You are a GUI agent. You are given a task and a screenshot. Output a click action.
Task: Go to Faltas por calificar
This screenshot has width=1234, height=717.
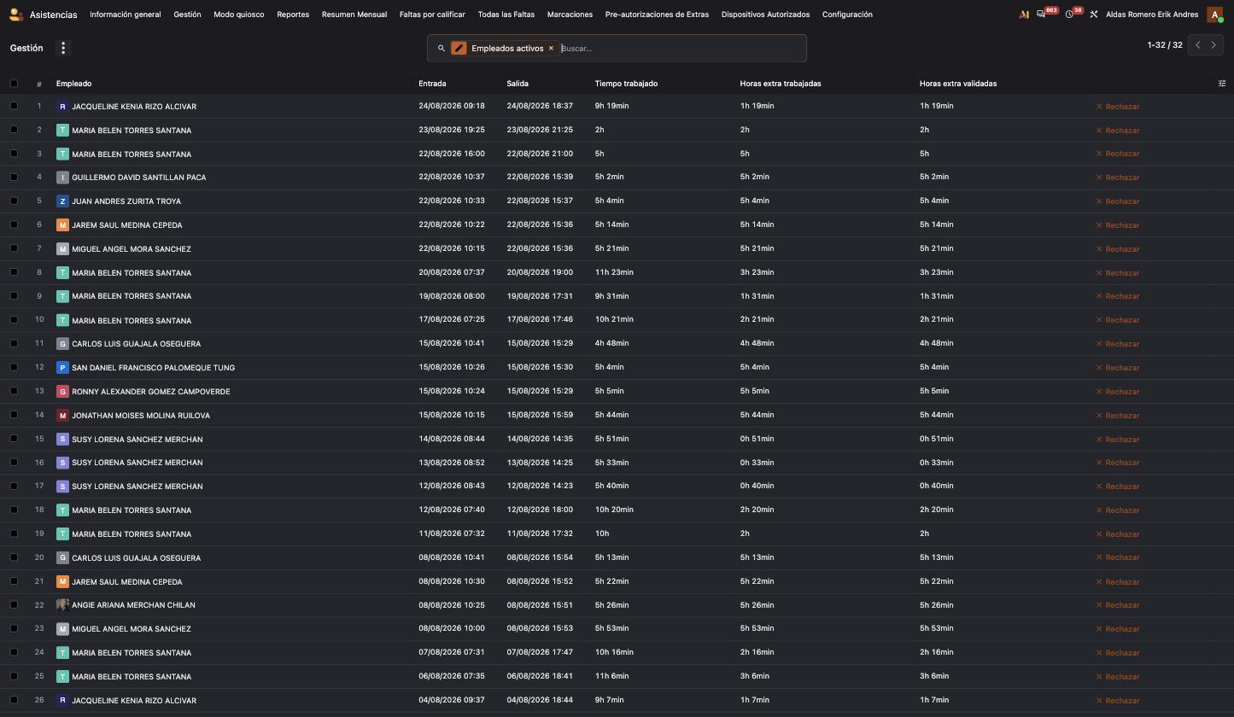pyautogui.click(x=432, y=15)
